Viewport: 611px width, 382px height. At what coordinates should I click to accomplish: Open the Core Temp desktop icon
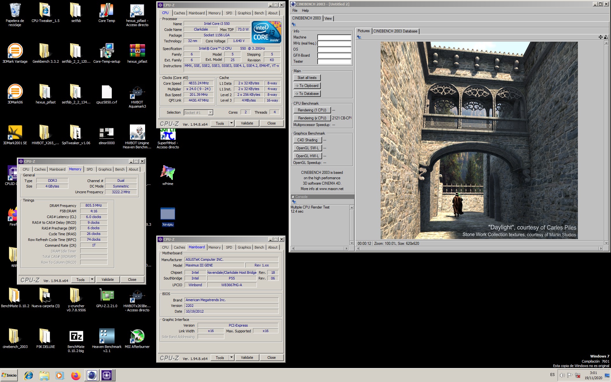(107, 13)
